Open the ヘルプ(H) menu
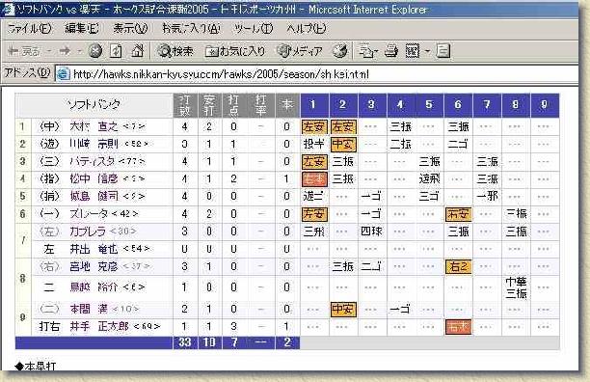This screenshot has height=382, width=590. point(306,28)
